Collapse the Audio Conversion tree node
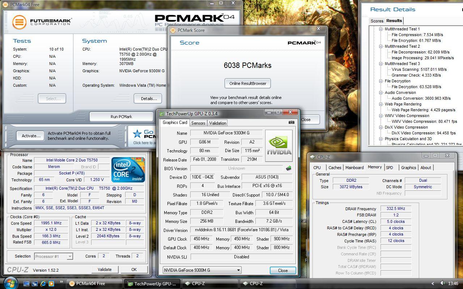 click(381, 92)
